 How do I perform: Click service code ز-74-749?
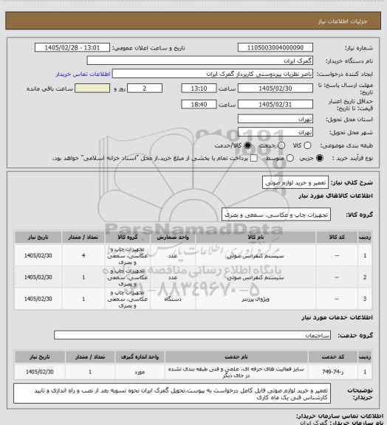(x=333, y=372)
